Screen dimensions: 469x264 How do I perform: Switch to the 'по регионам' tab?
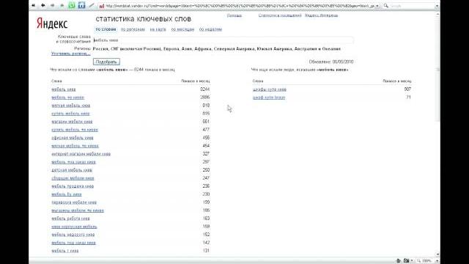pos(133,29)
